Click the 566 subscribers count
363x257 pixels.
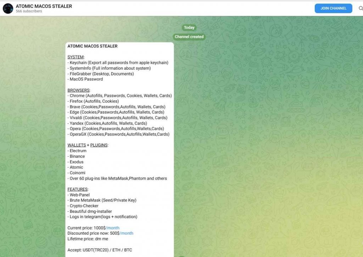(x=29, y=11)
